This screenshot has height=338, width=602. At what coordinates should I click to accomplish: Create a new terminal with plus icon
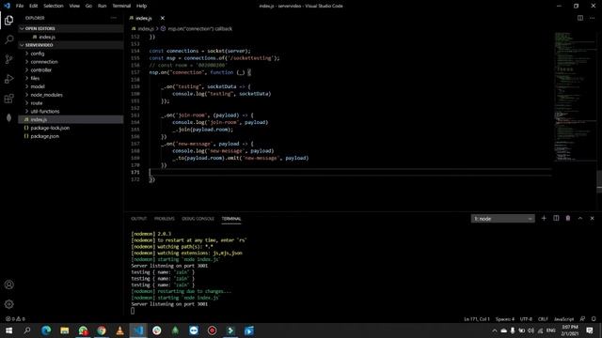coord(544,219)
